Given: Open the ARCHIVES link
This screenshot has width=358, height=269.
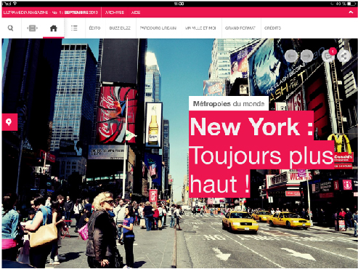Looking at the screenshot, I should pos(115,12).
